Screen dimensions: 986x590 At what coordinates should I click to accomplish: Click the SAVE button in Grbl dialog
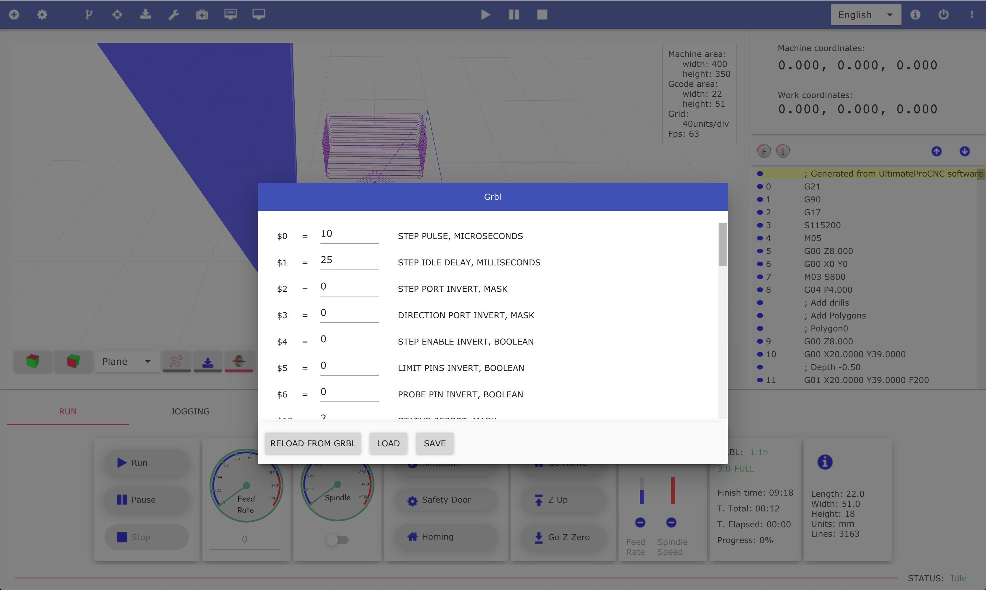434,443
